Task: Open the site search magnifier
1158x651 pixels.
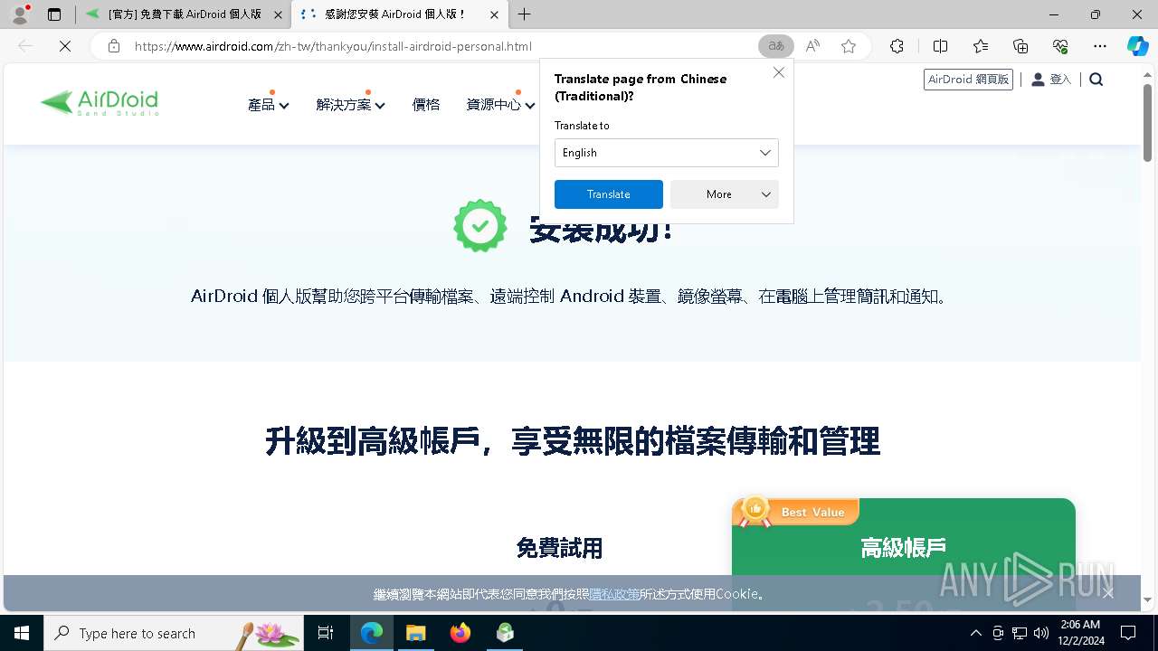Action: coord(1096,80)
